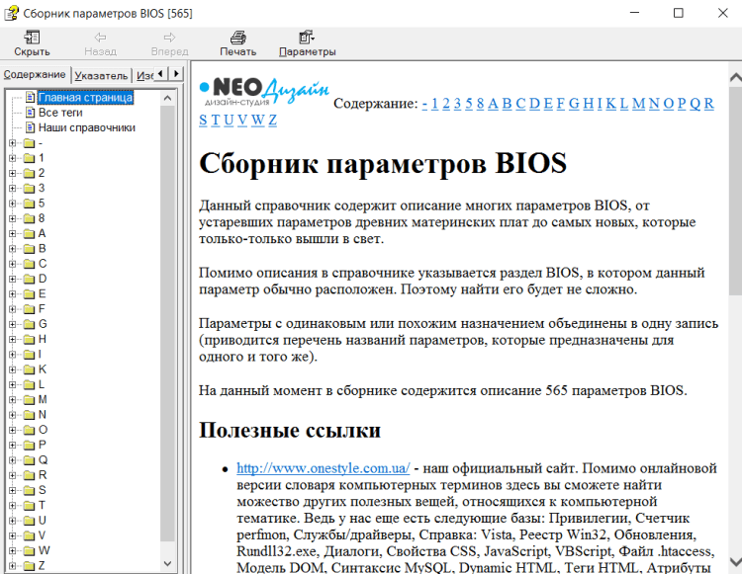Select the "N" folder label
The width and height of the screenshot is (742, 574).
point(43,415)
